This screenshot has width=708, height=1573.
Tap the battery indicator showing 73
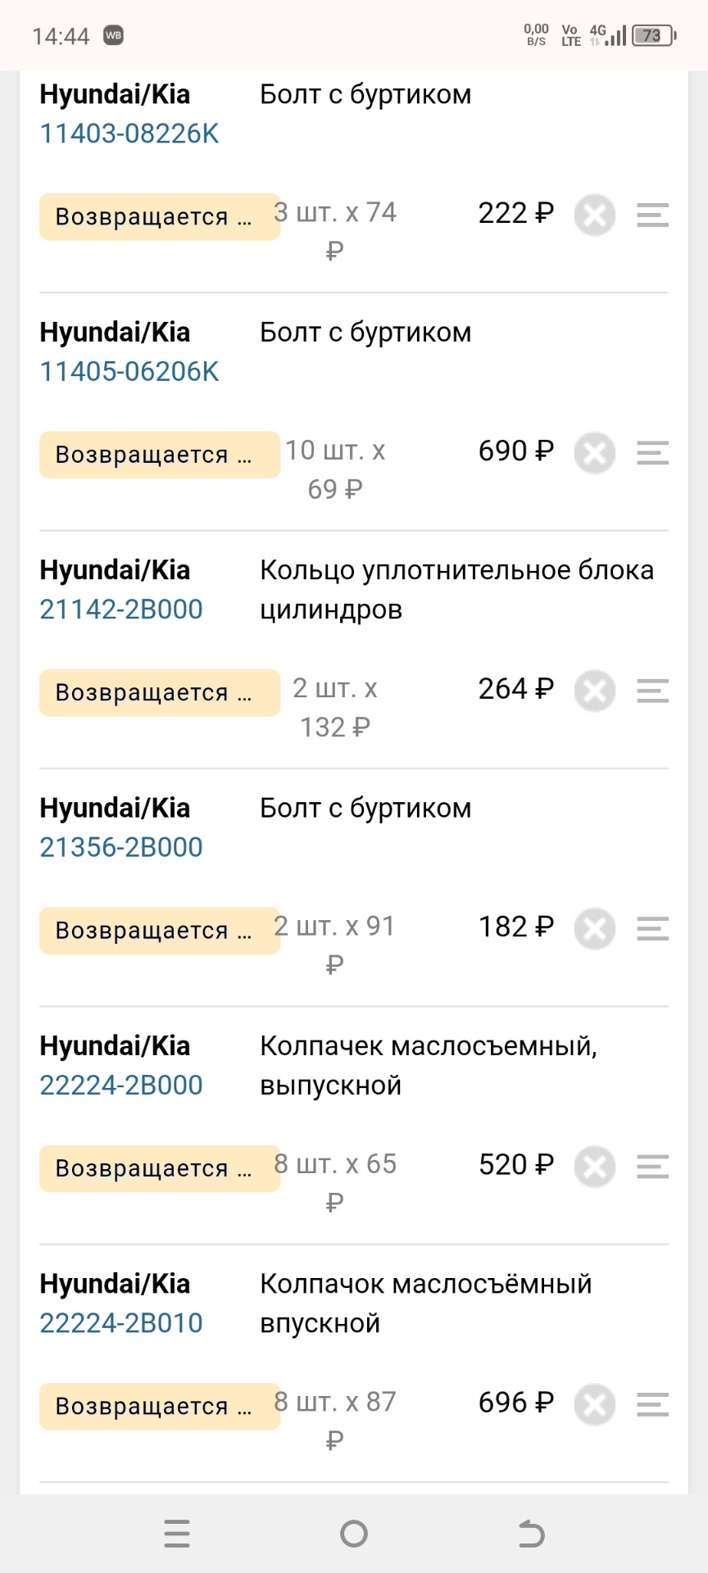[x=651, y=34]
